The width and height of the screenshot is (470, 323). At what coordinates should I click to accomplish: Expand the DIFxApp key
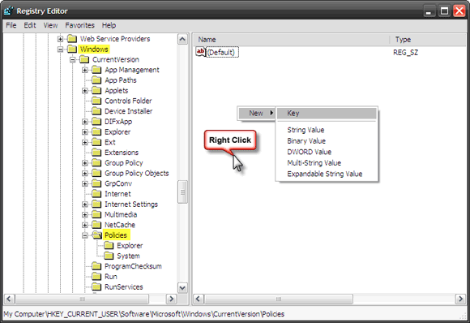[x=85, y=122]
